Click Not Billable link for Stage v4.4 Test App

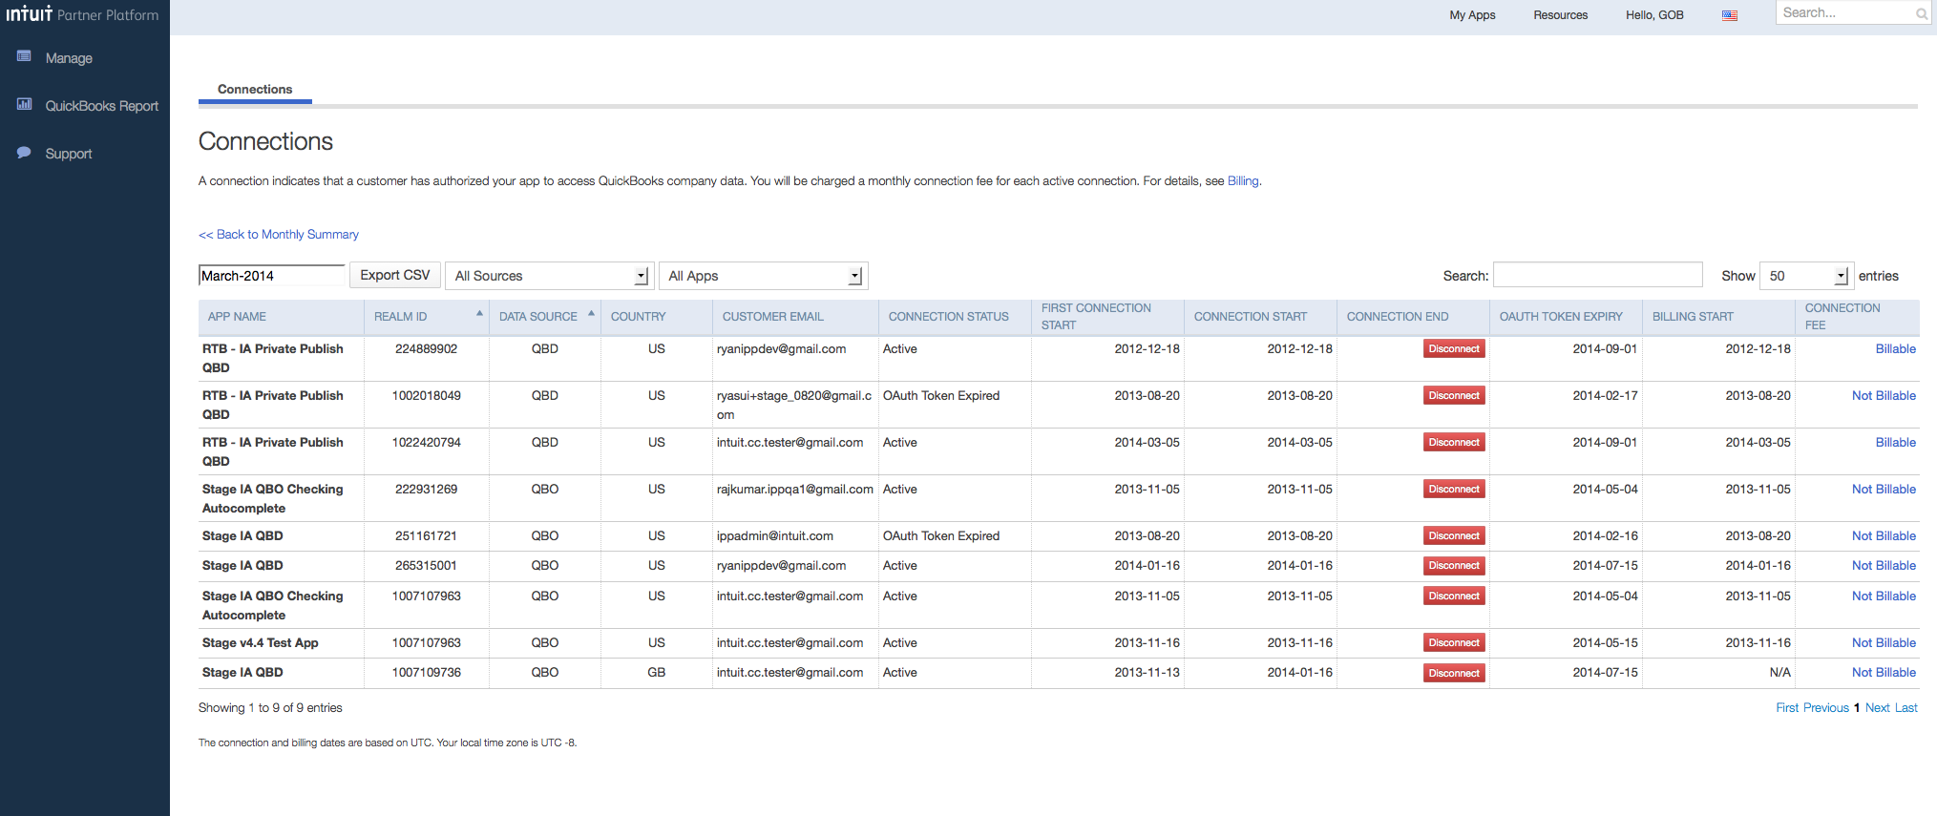click(1884, 643)
